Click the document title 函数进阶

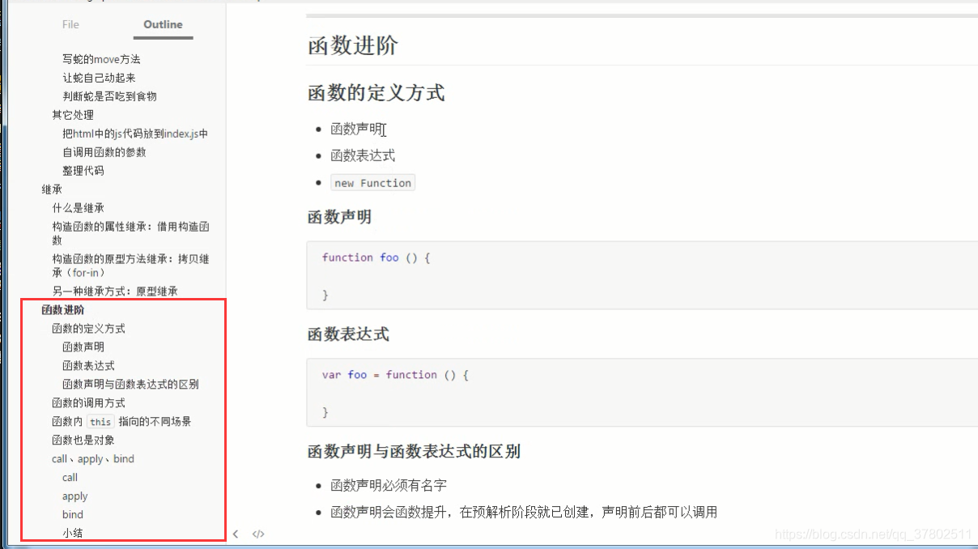pos(353,45)
